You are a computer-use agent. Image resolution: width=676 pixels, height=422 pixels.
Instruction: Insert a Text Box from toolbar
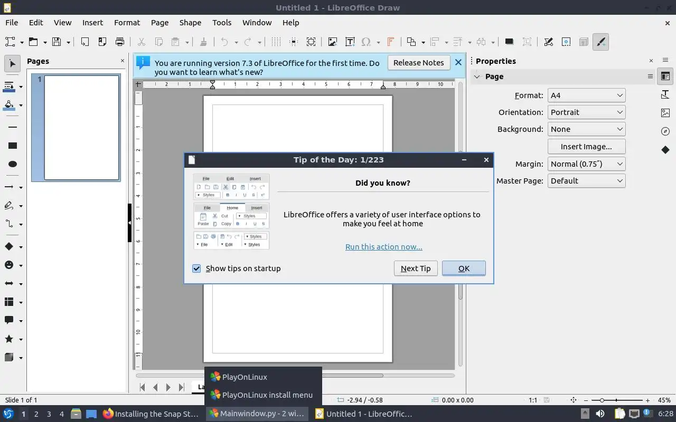[x=350, y=42]
